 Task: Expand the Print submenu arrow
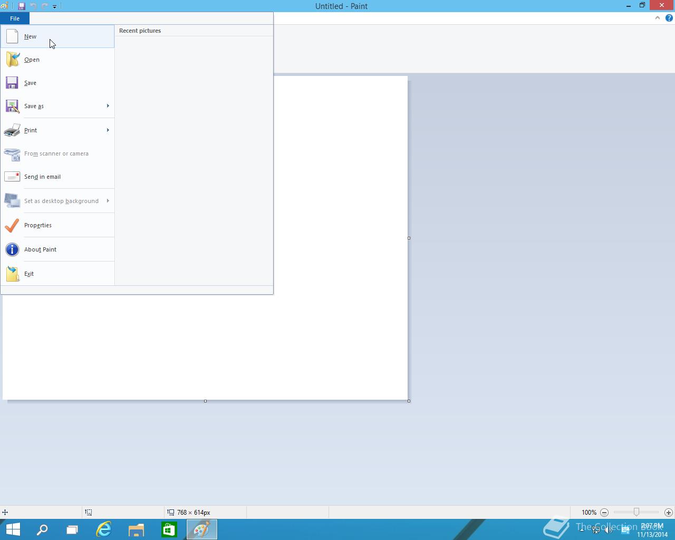(x=108, y=130)
